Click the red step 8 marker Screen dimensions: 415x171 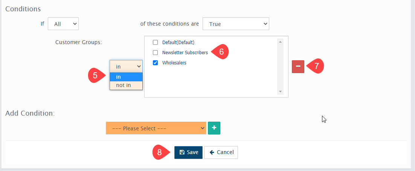point(160,153)
